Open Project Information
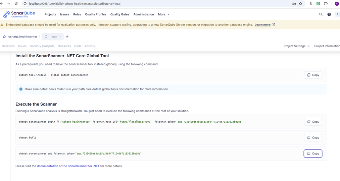 327,46
